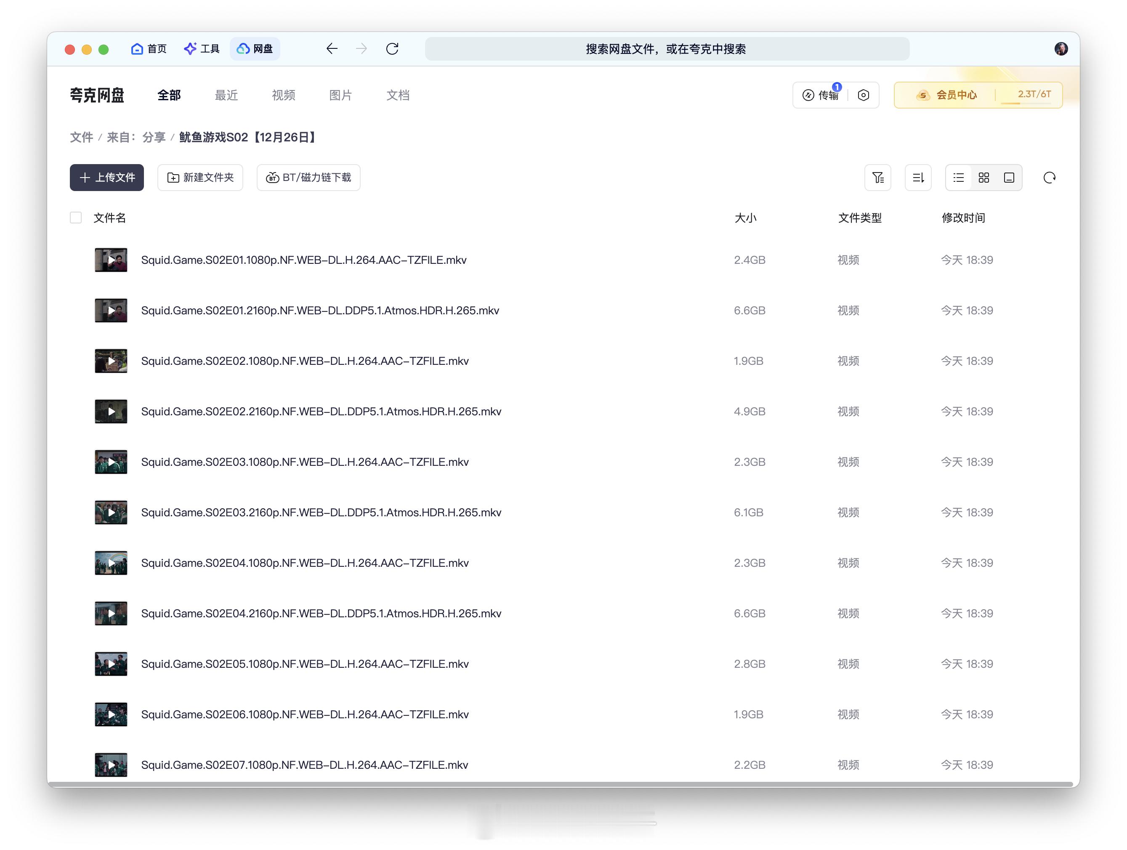Open the BT/磁力链下载 button

pos(309,177)
